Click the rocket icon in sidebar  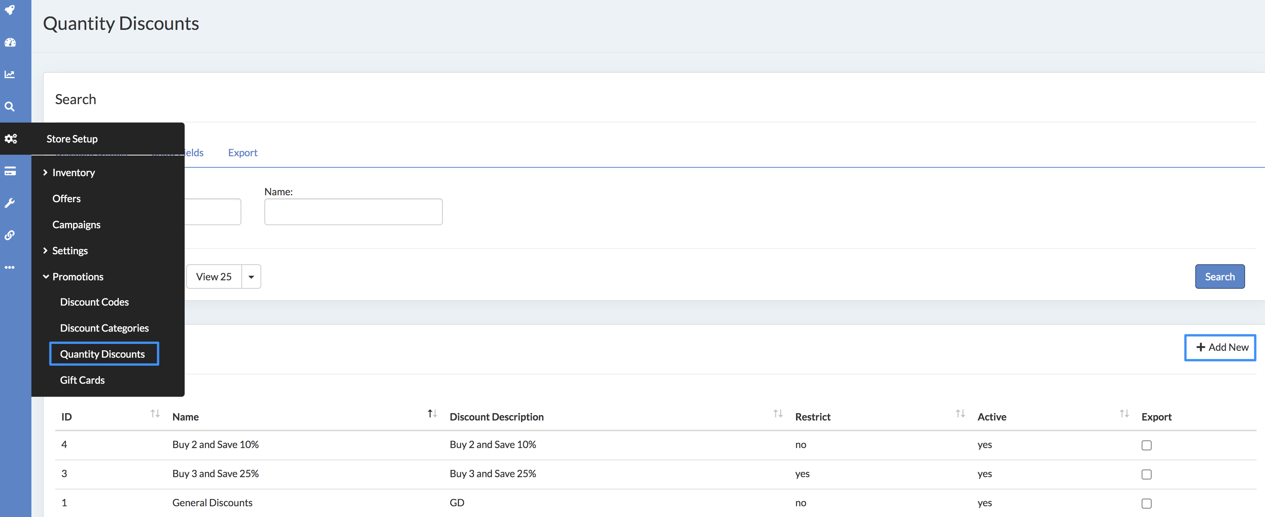(x=10, y=10)
